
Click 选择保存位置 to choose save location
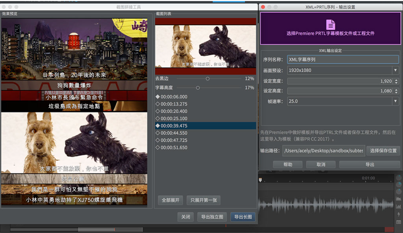pyautogui.click(x=383, y=151)
